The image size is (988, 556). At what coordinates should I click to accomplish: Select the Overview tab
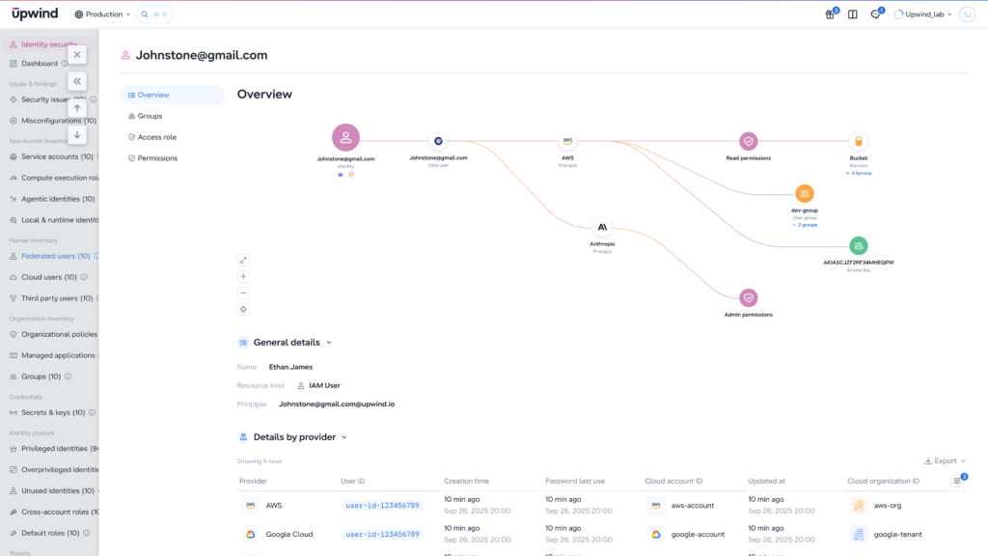172,95
